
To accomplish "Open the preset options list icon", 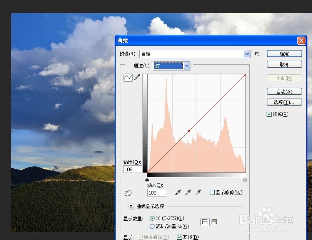I will (x=257, y=54).
